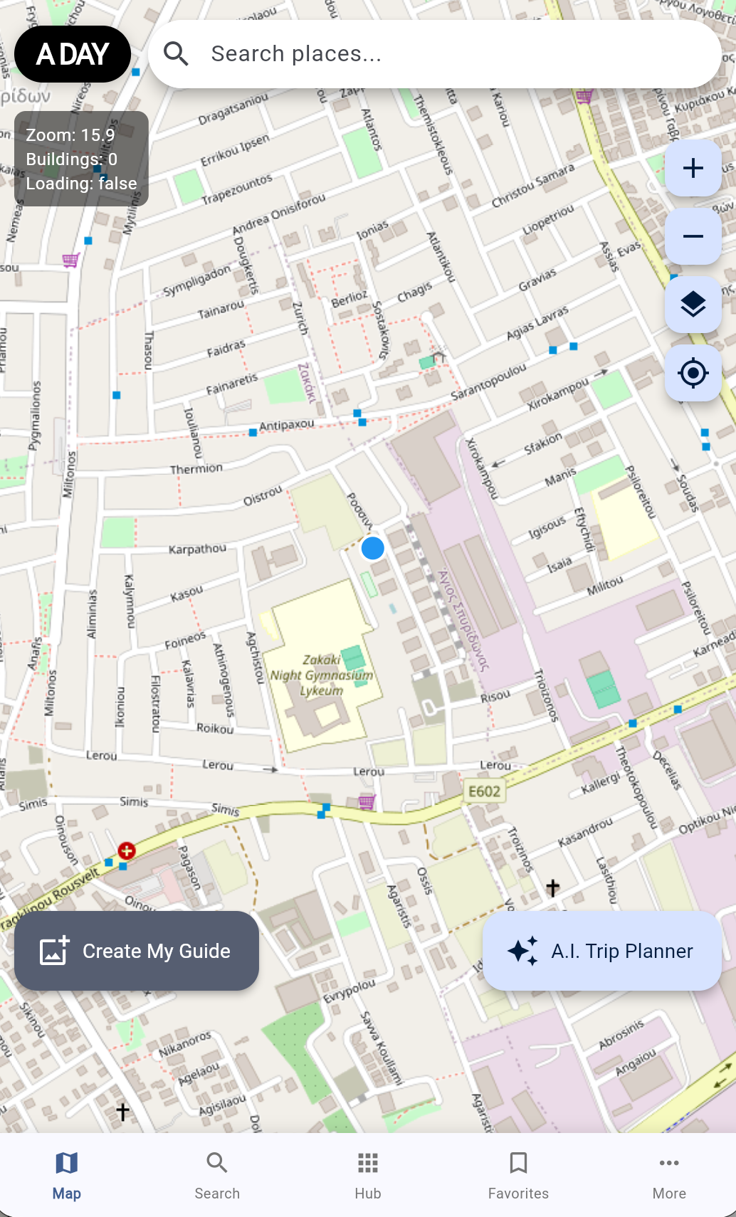The width and height of the screenshot is (736, 1217).
Task: Open the More menu tab
Action: click(669, 1176)
